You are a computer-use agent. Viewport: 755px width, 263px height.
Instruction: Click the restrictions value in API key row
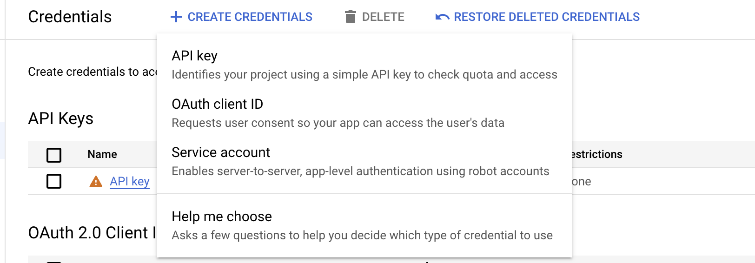[x=582, y=181]
